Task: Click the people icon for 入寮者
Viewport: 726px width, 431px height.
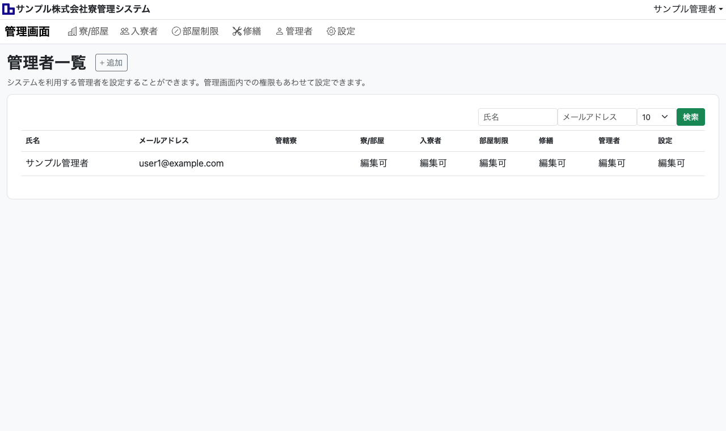Action: pos(125,32)
